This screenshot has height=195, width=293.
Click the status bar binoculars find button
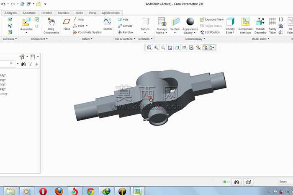(236, 182)
